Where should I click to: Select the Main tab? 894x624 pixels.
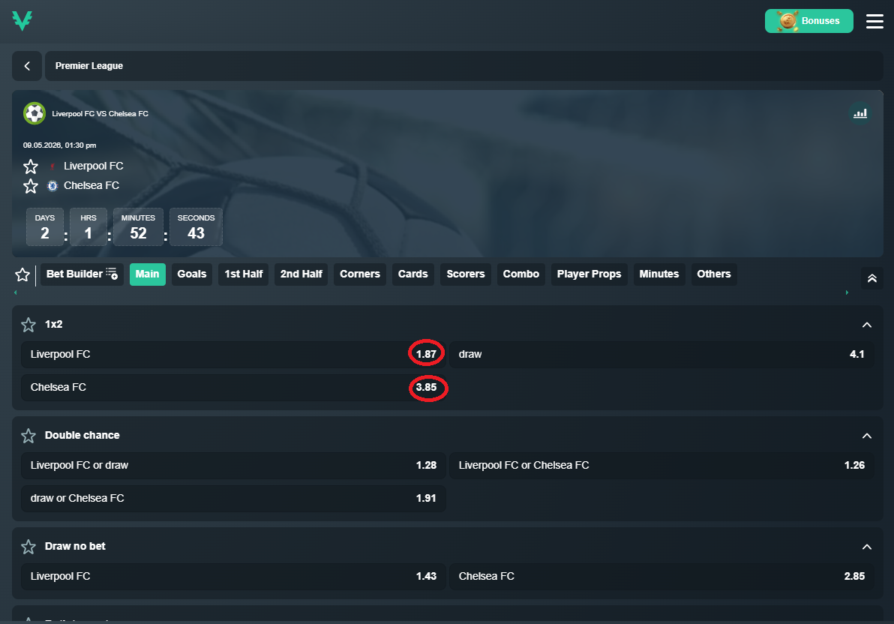pyautogui.click(x=148, y=274)
